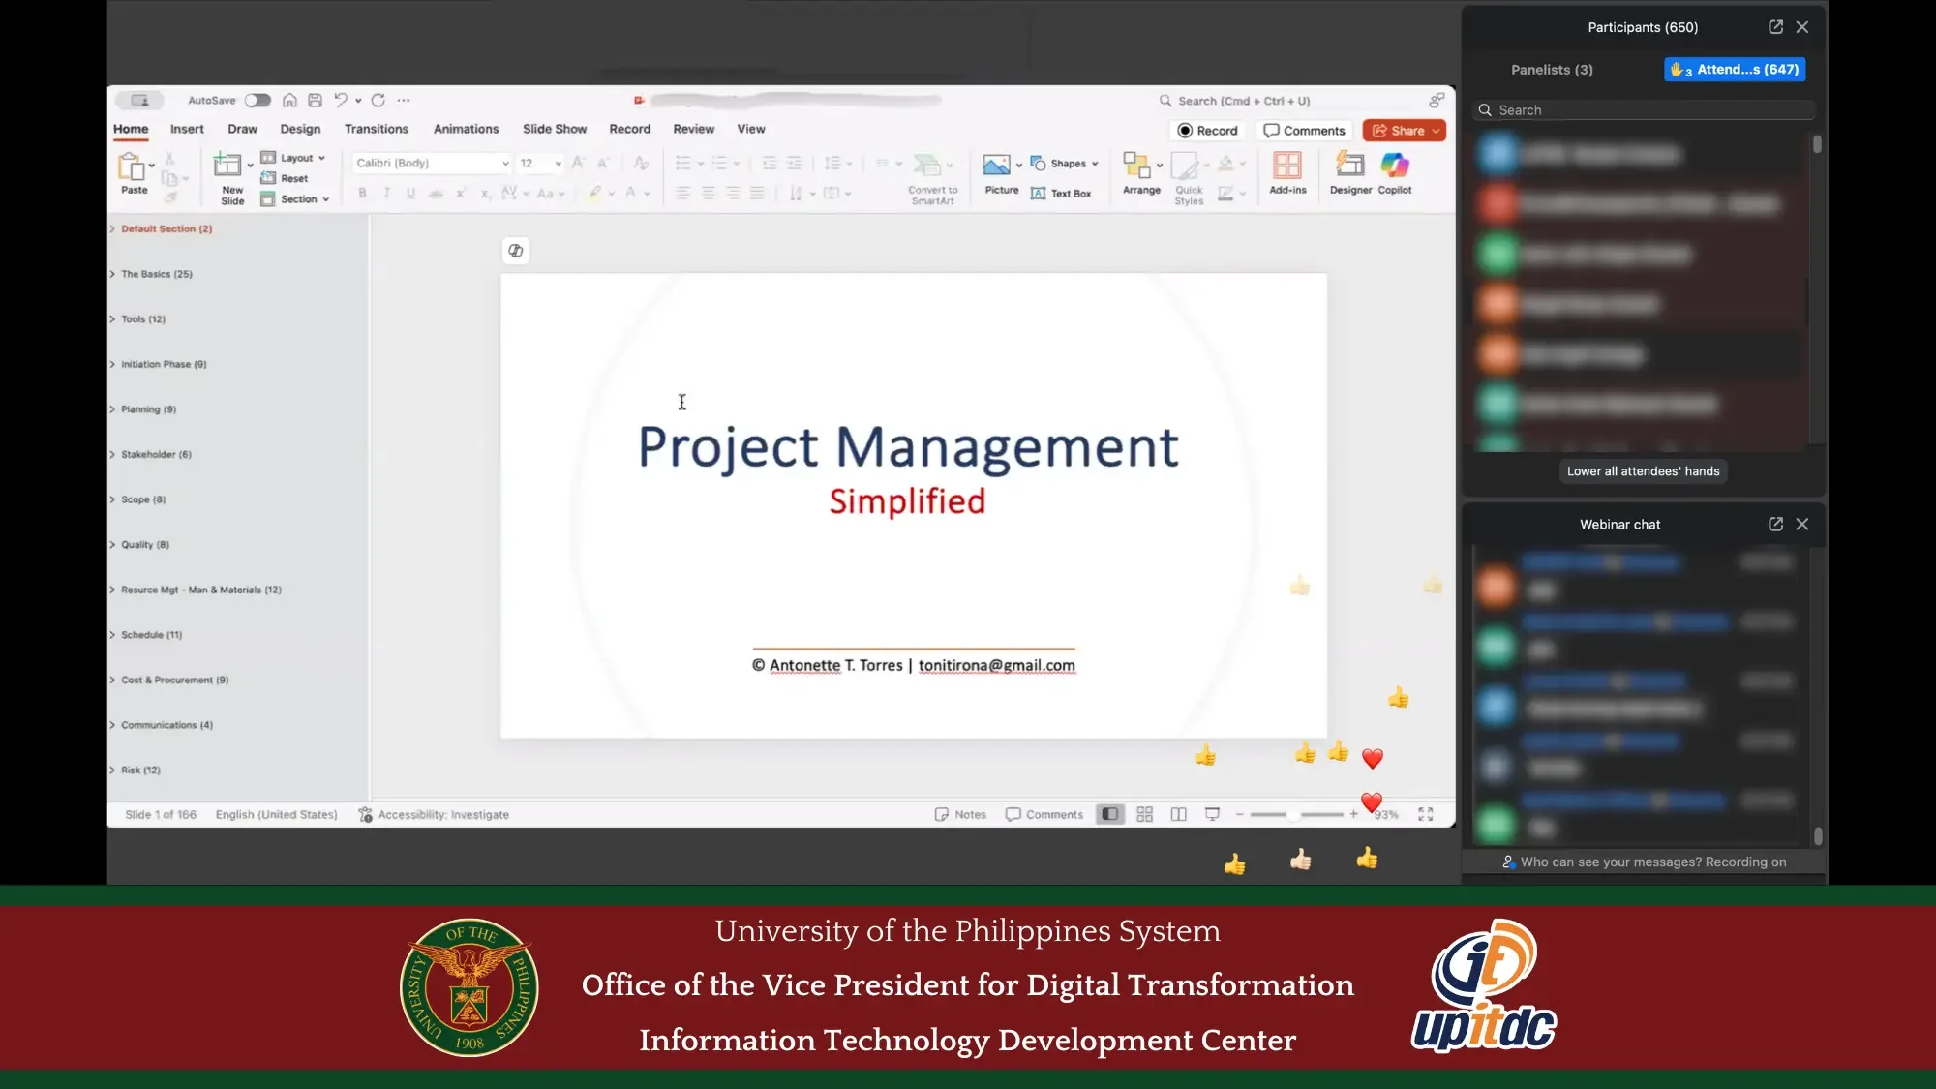Click Reset slide button
This screenshot has height=1089, width=1936.
(285, 178)
